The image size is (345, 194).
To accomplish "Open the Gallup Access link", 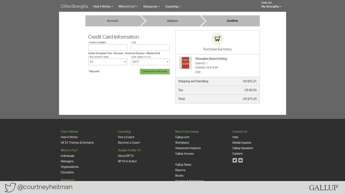I will pos(184,154).
